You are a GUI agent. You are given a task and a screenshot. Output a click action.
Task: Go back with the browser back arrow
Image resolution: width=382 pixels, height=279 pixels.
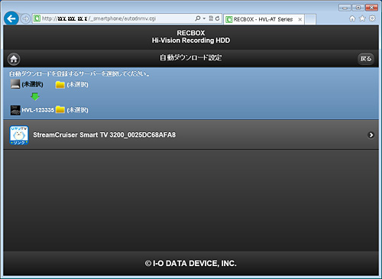click(x=11, y=18)
